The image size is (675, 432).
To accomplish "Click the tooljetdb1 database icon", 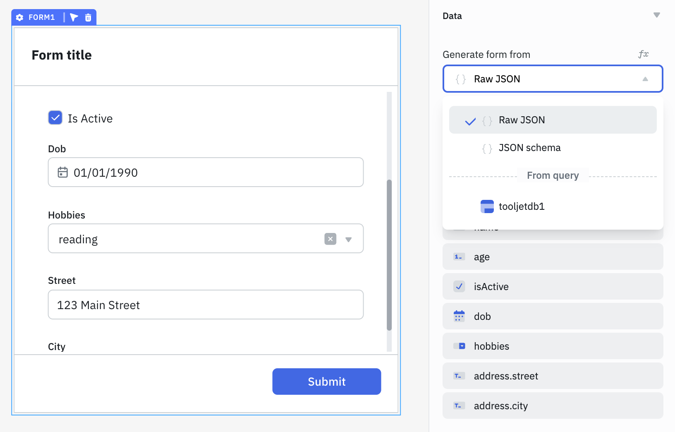I will [x=487, y=206].
